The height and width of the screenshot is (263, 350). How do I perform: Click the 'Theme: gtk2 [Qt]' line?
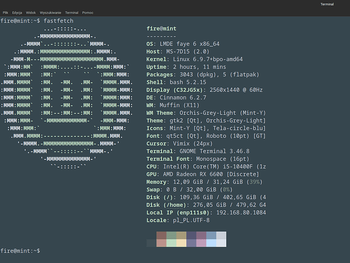pyautogui.click(x=206, y=120)
